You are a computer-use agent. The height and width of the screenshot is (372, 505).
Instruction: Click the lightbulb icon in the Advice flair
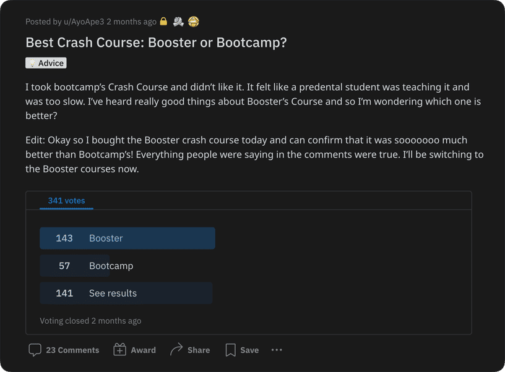point(32,63)
